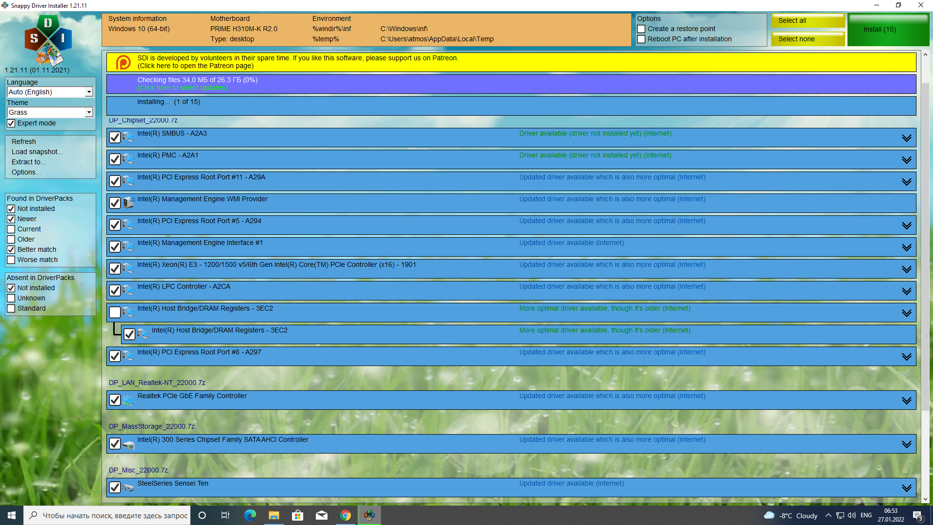Open the Theme dropdown set to Grass
Image resolution: width=933 pixels, height=525 pixels.
click(x=89, y=113)
